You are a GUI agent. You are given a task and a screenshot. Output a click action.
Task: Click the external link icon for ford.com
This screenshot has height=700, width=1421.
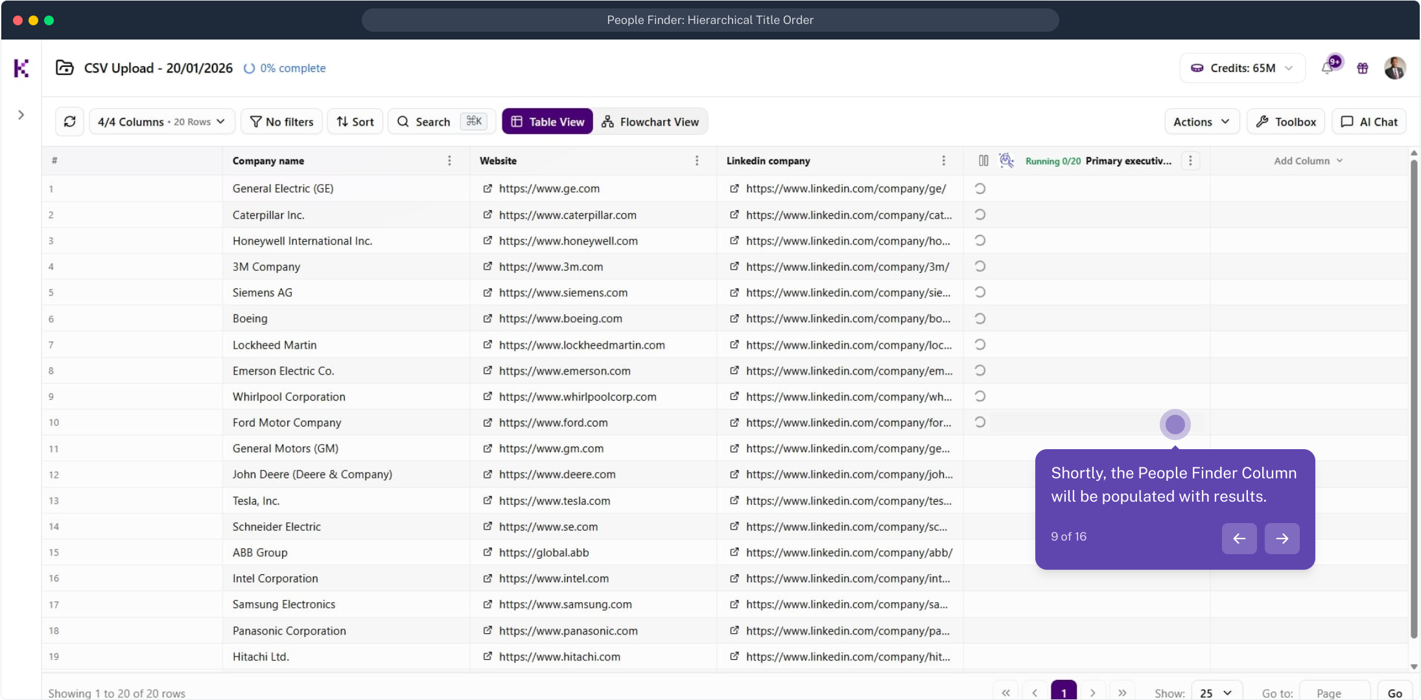pos(487,423)
